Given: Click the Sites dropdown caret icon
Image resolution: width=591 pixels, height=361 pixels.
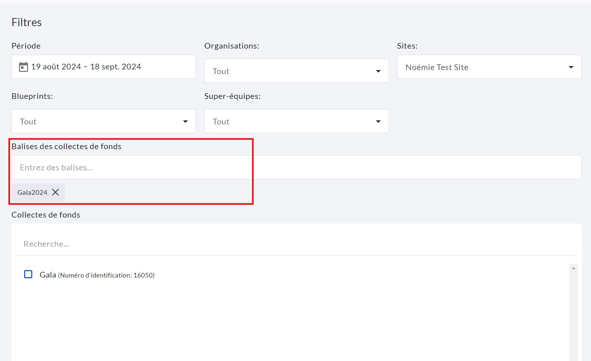Looking at the screenshot, I should [571, 67].
